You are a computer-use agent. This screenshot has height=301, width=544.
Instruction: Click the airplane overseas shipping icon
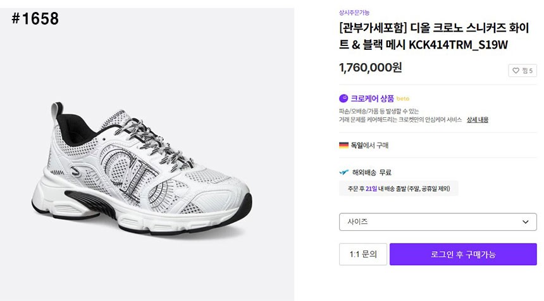pos(343,172)
